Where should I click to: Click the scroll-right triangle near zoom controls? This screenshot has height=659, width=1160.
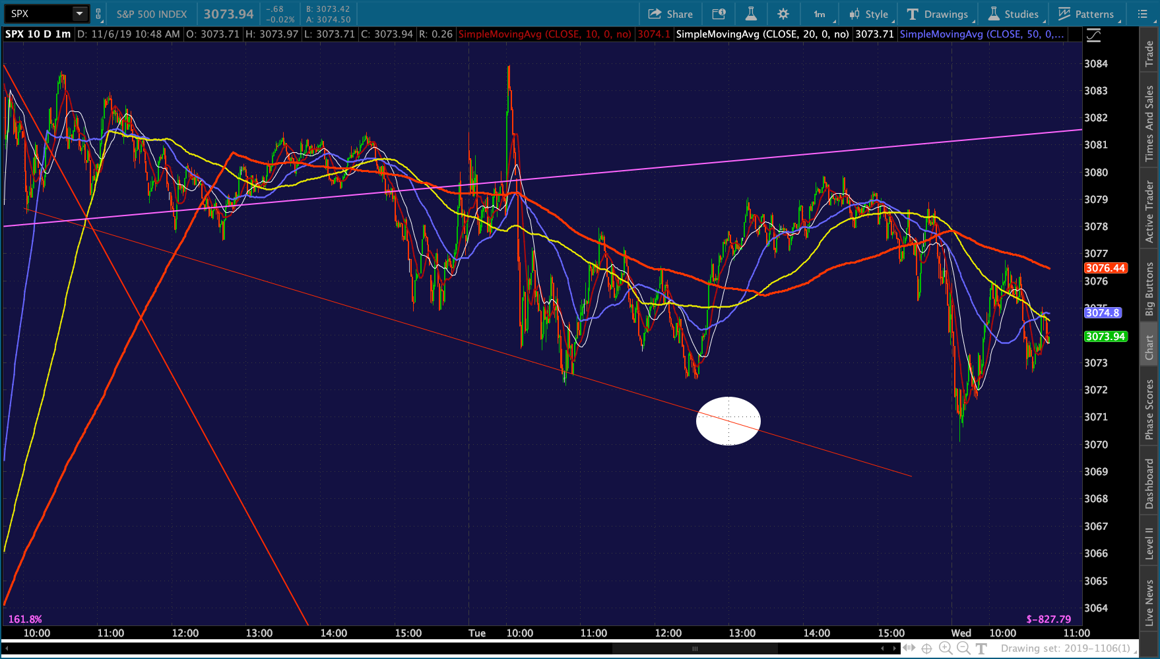[x=895, y=648]
